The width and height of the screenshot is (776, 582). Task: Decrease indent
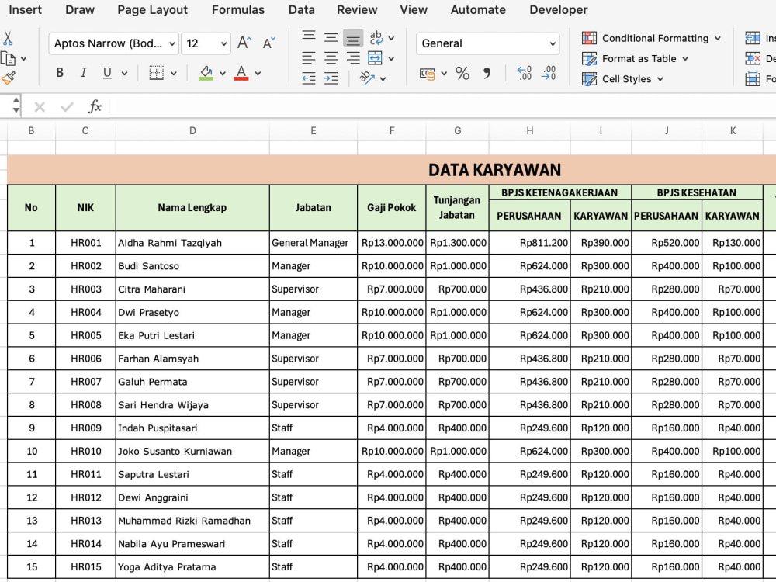(x=309, y=78)
